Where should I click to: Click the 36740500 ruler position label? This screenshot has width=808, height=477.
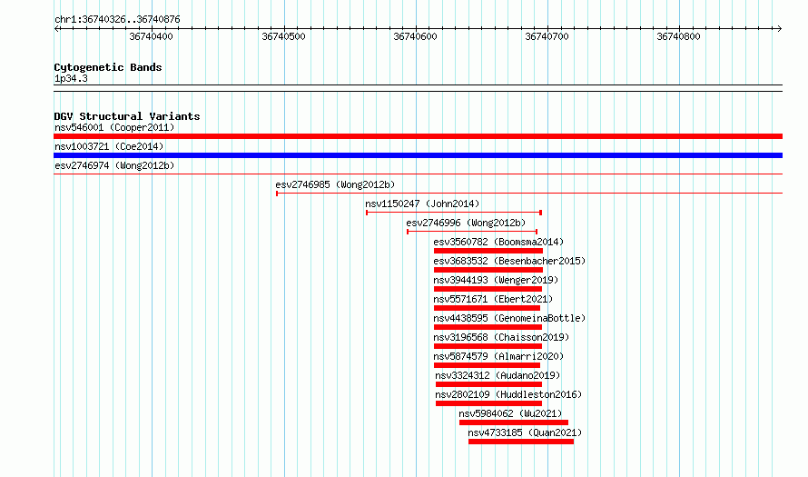point(283,36)
